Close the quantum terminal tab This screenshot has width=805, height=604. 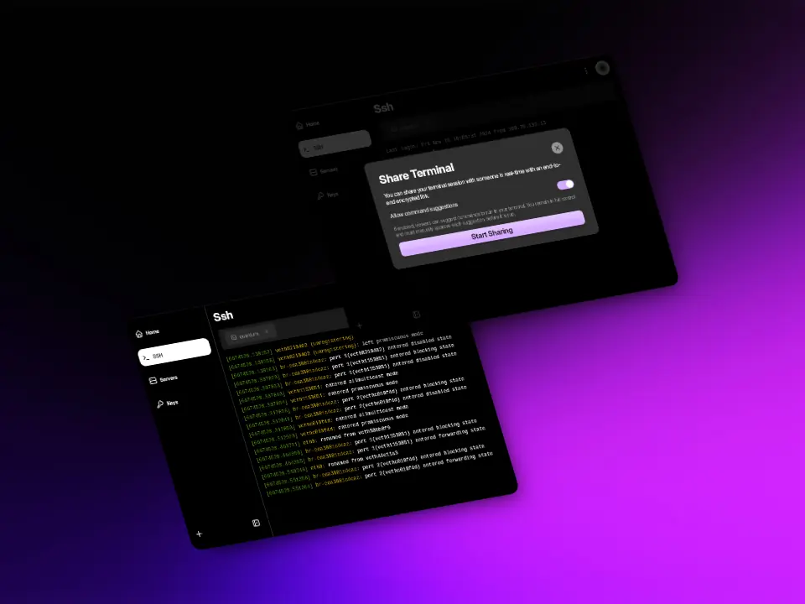coord(267,333)
